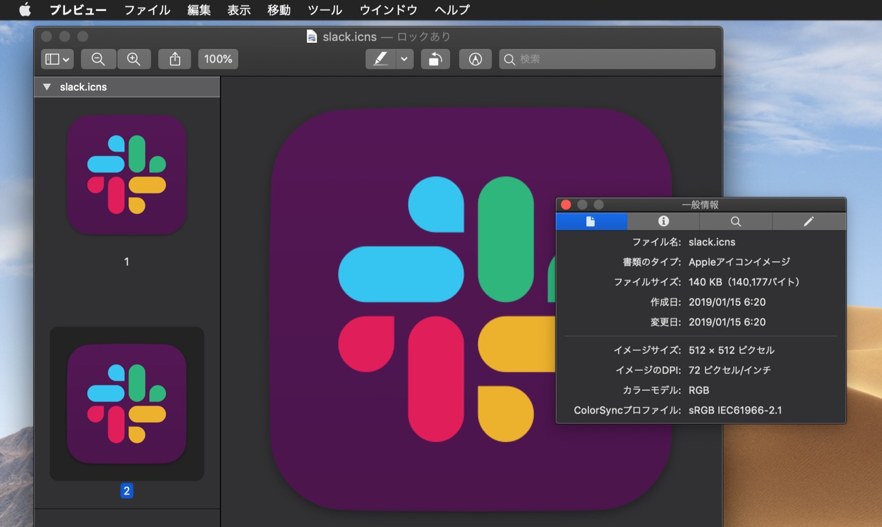Image resolution: width=882 pixels, height=527 pixels.
Task: Click file name value slack.icns in inspector
Action: point(712,242)
